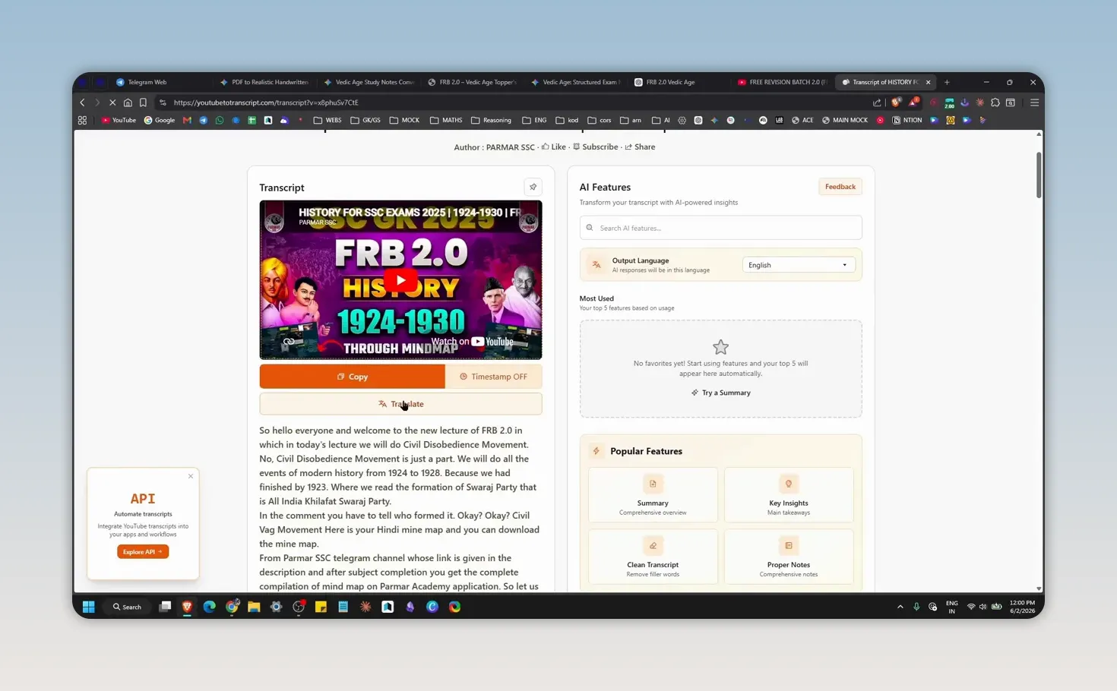Share the transcript page
1117x691 pixels.
click(x=640, y=147)
